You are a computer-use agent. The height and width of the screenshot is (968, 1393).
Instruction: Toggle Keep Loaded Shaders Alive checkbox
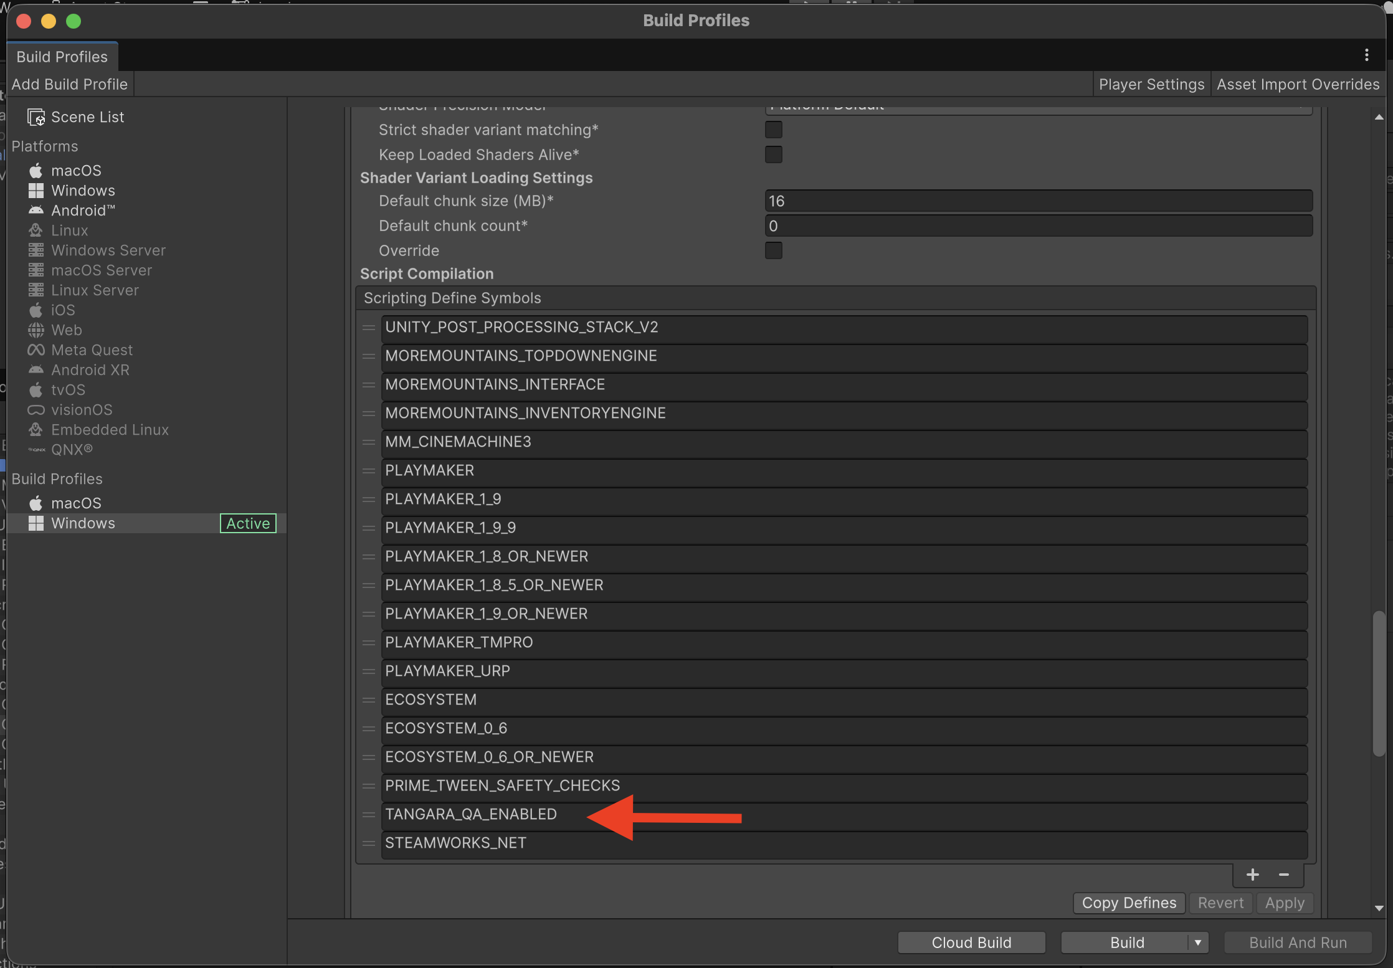pyautogui.click(x=773, y=154)
